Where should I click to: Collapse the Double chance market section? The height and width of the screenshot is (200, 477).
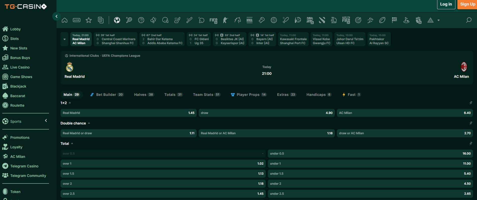[89, 123]
